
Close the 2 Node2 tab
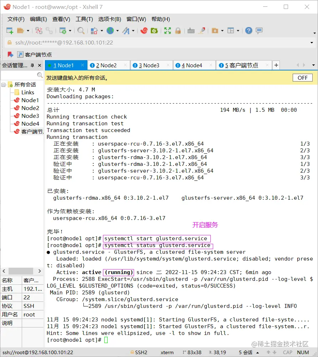[x=125, y=65]
